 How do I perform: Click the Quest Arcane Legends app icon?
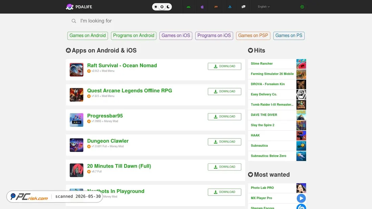tap(76, 95)
